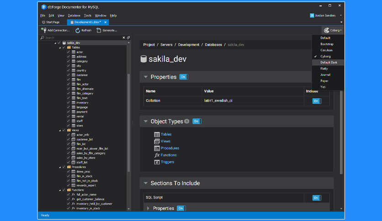
Task: Expand the nested Properties row triangle
Action: [148, 208]
